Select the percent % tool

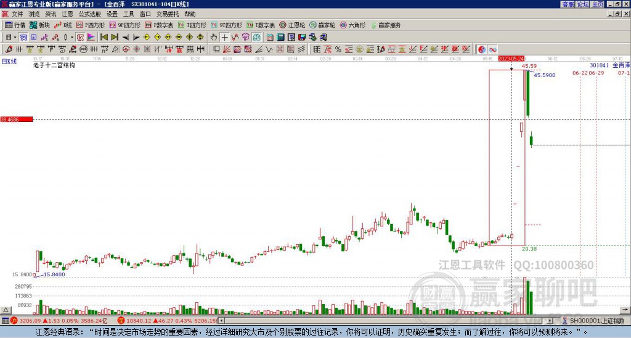click(x=338, y=49)
